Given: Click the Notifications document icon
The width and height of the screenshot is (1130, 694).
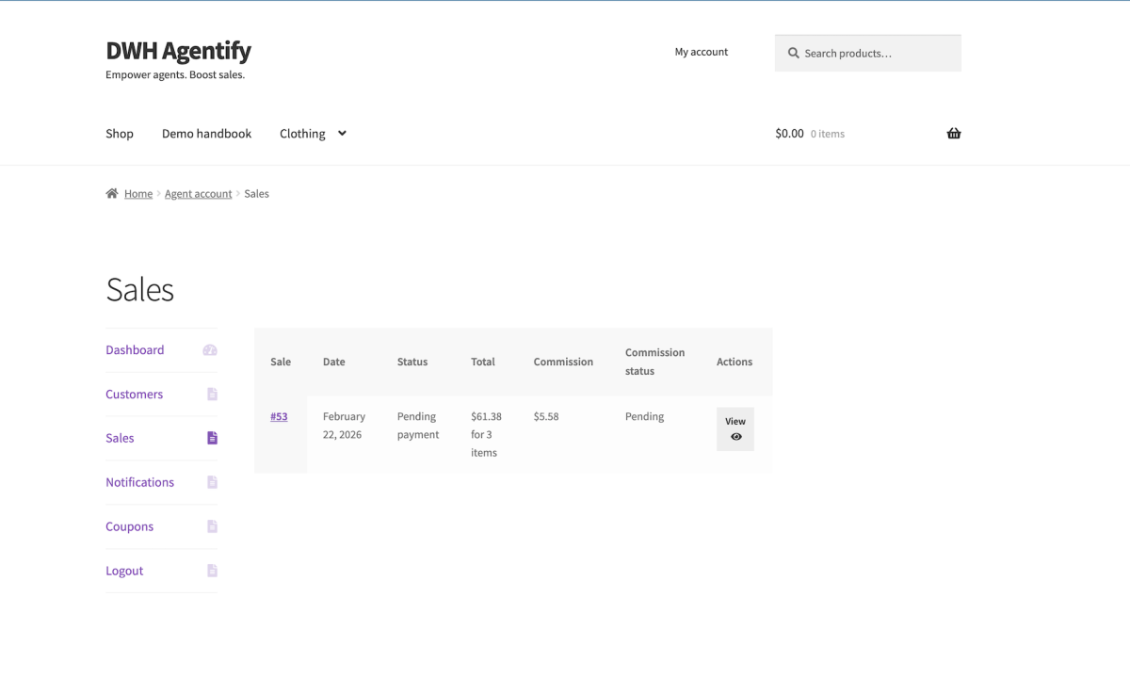Looking at the screenshot, I should tap(212, 482).
